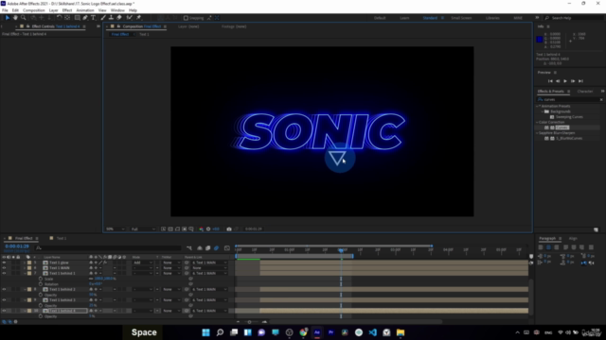This screenshot has width=606, height=340.
Task: Hide the Text 1 behind 3 layer
Action: pyautogui.click(x=4, y=300)
